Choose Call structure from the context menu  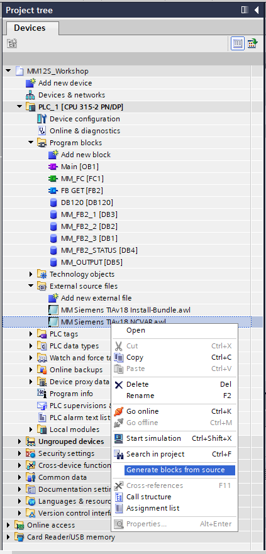pos(175,497)
